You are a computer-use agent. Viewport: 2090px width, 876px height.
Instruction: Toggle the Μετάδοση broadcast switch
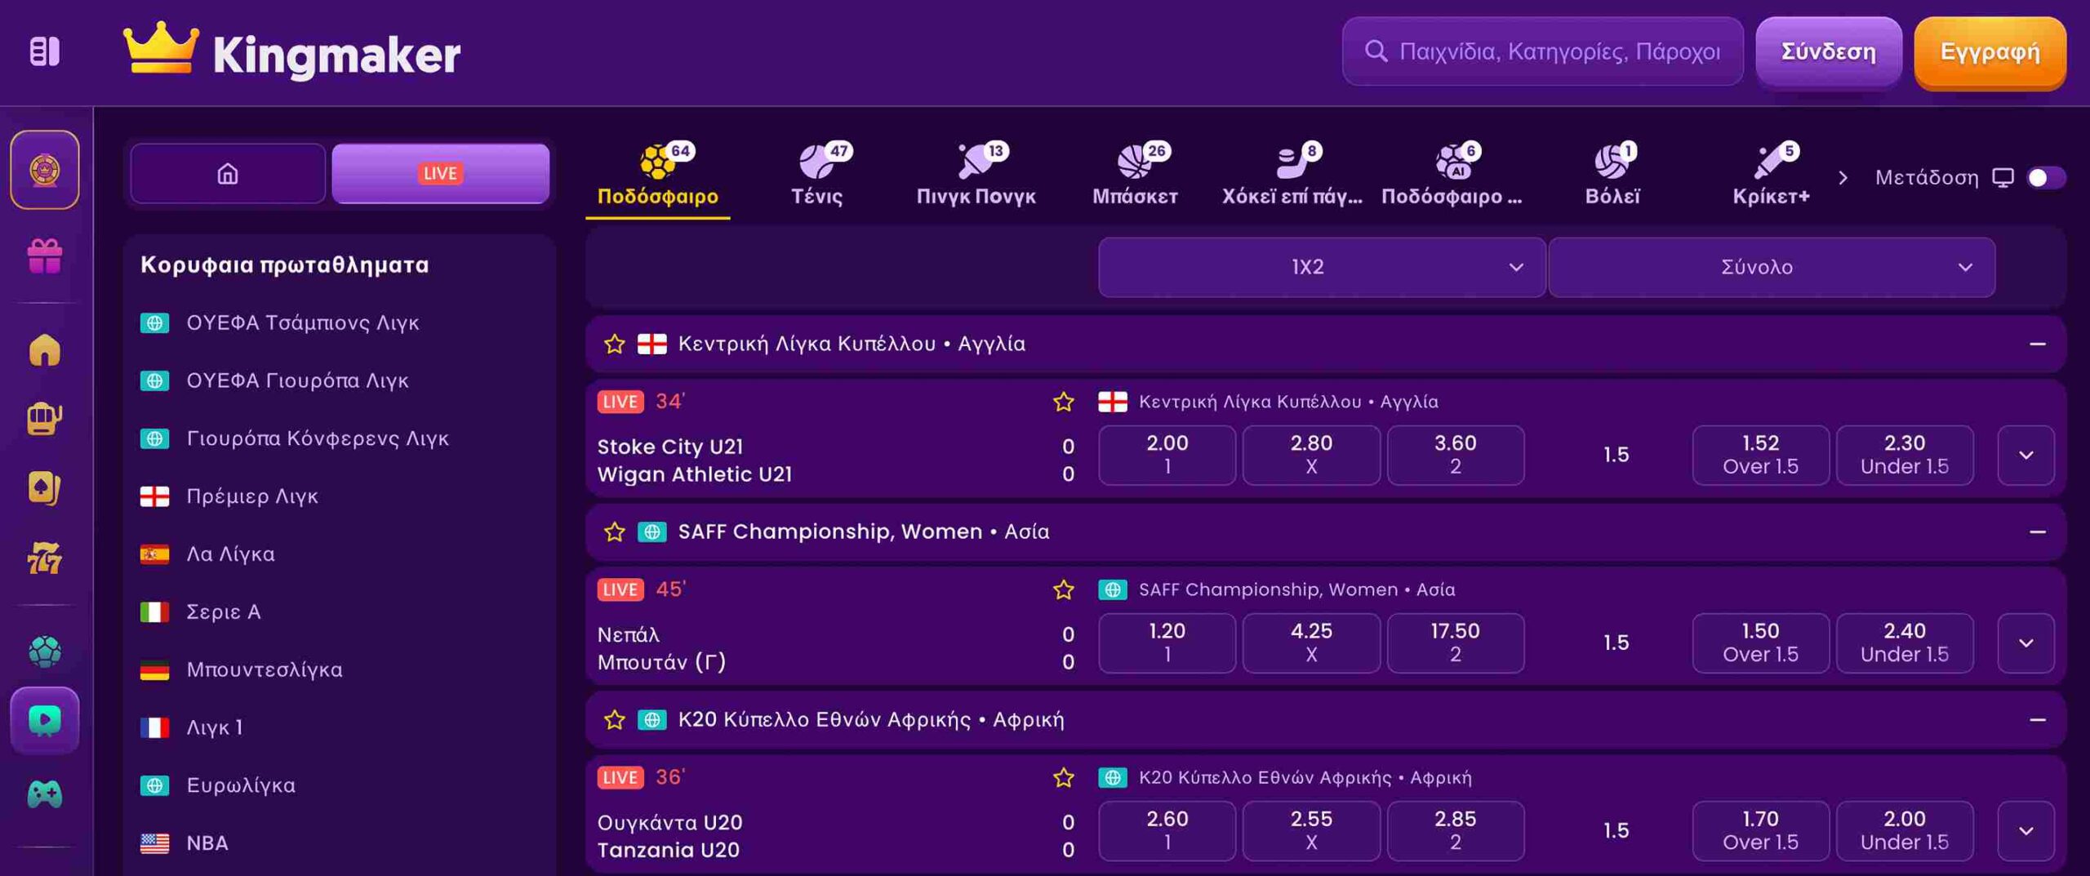click(2045, 178)
